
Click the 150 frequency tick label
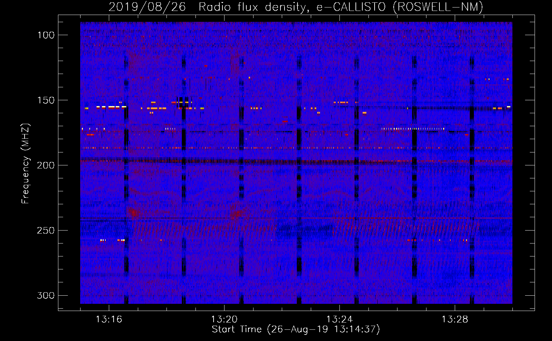(46, 100)
